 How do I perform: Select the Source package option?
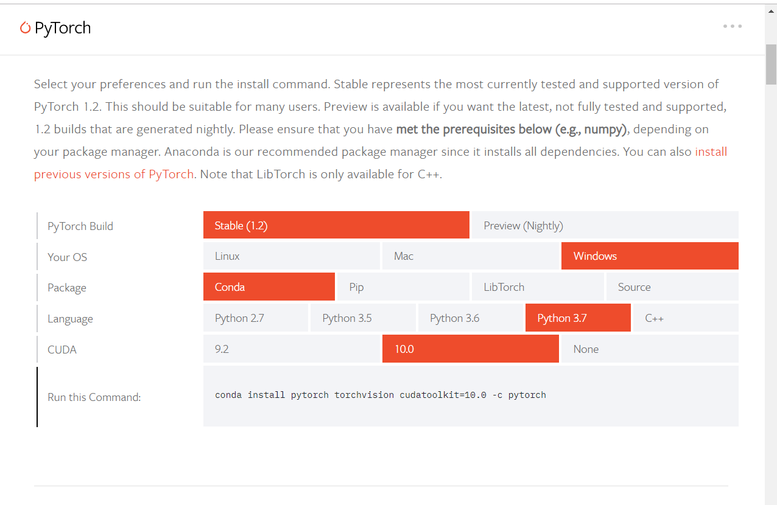tap(672, 287)
